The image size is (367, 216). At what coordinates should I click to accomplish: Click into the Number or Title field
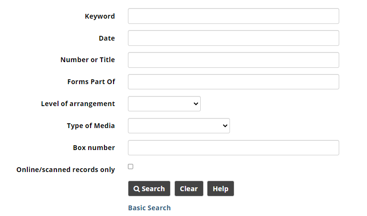coord(233,60)
